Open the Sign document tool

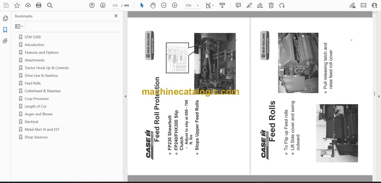click(x=260, y=5)
